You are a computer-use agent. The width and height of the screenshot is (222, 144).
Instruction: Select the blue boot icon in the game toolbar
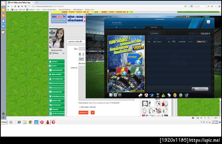[152, 95]
